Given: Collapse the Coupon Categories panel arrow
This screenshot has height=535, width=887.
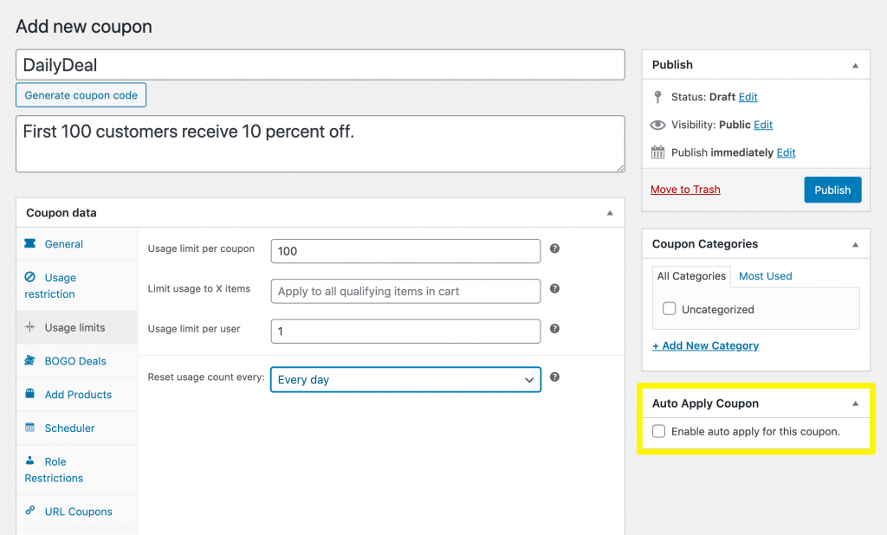Looking at the screenshot, I should point(855,245).
